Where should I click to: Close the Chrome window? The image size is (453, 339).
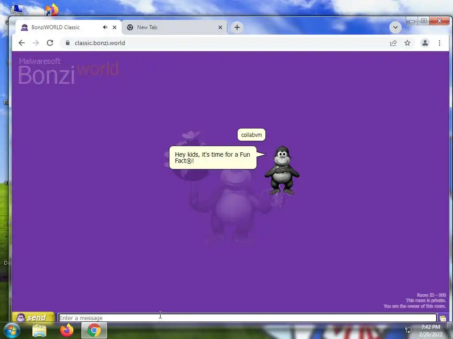tap(439, 21)
